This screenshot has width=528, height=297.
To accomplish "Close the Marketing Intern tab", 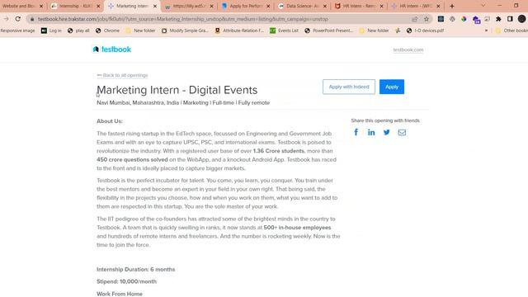I will pos(155,6).
